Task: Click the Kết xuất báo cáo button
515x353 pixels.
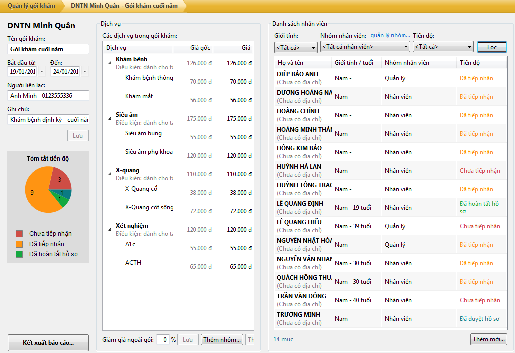Action: [48, 343]
